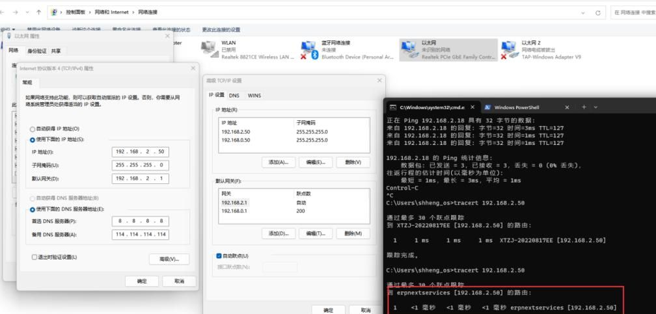Select gateway row 192.168.0.1
Screen dimensions: 656x314
[x=294, y=211]
